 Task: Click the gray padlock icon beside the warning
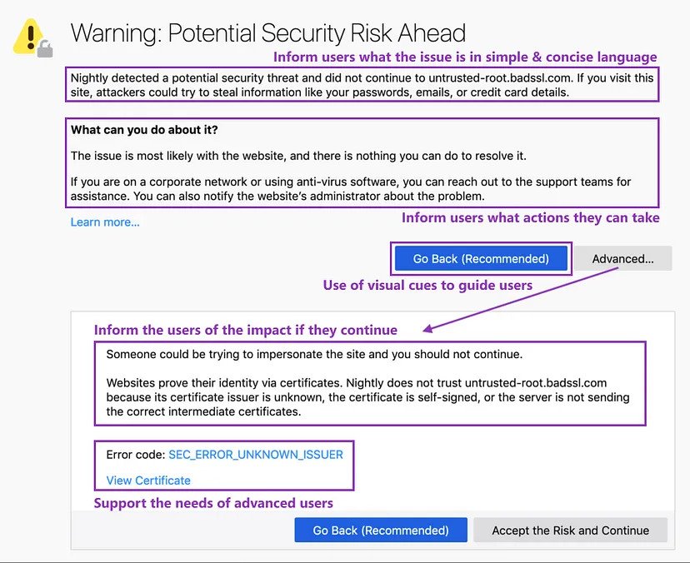click(x=45, y=49)
